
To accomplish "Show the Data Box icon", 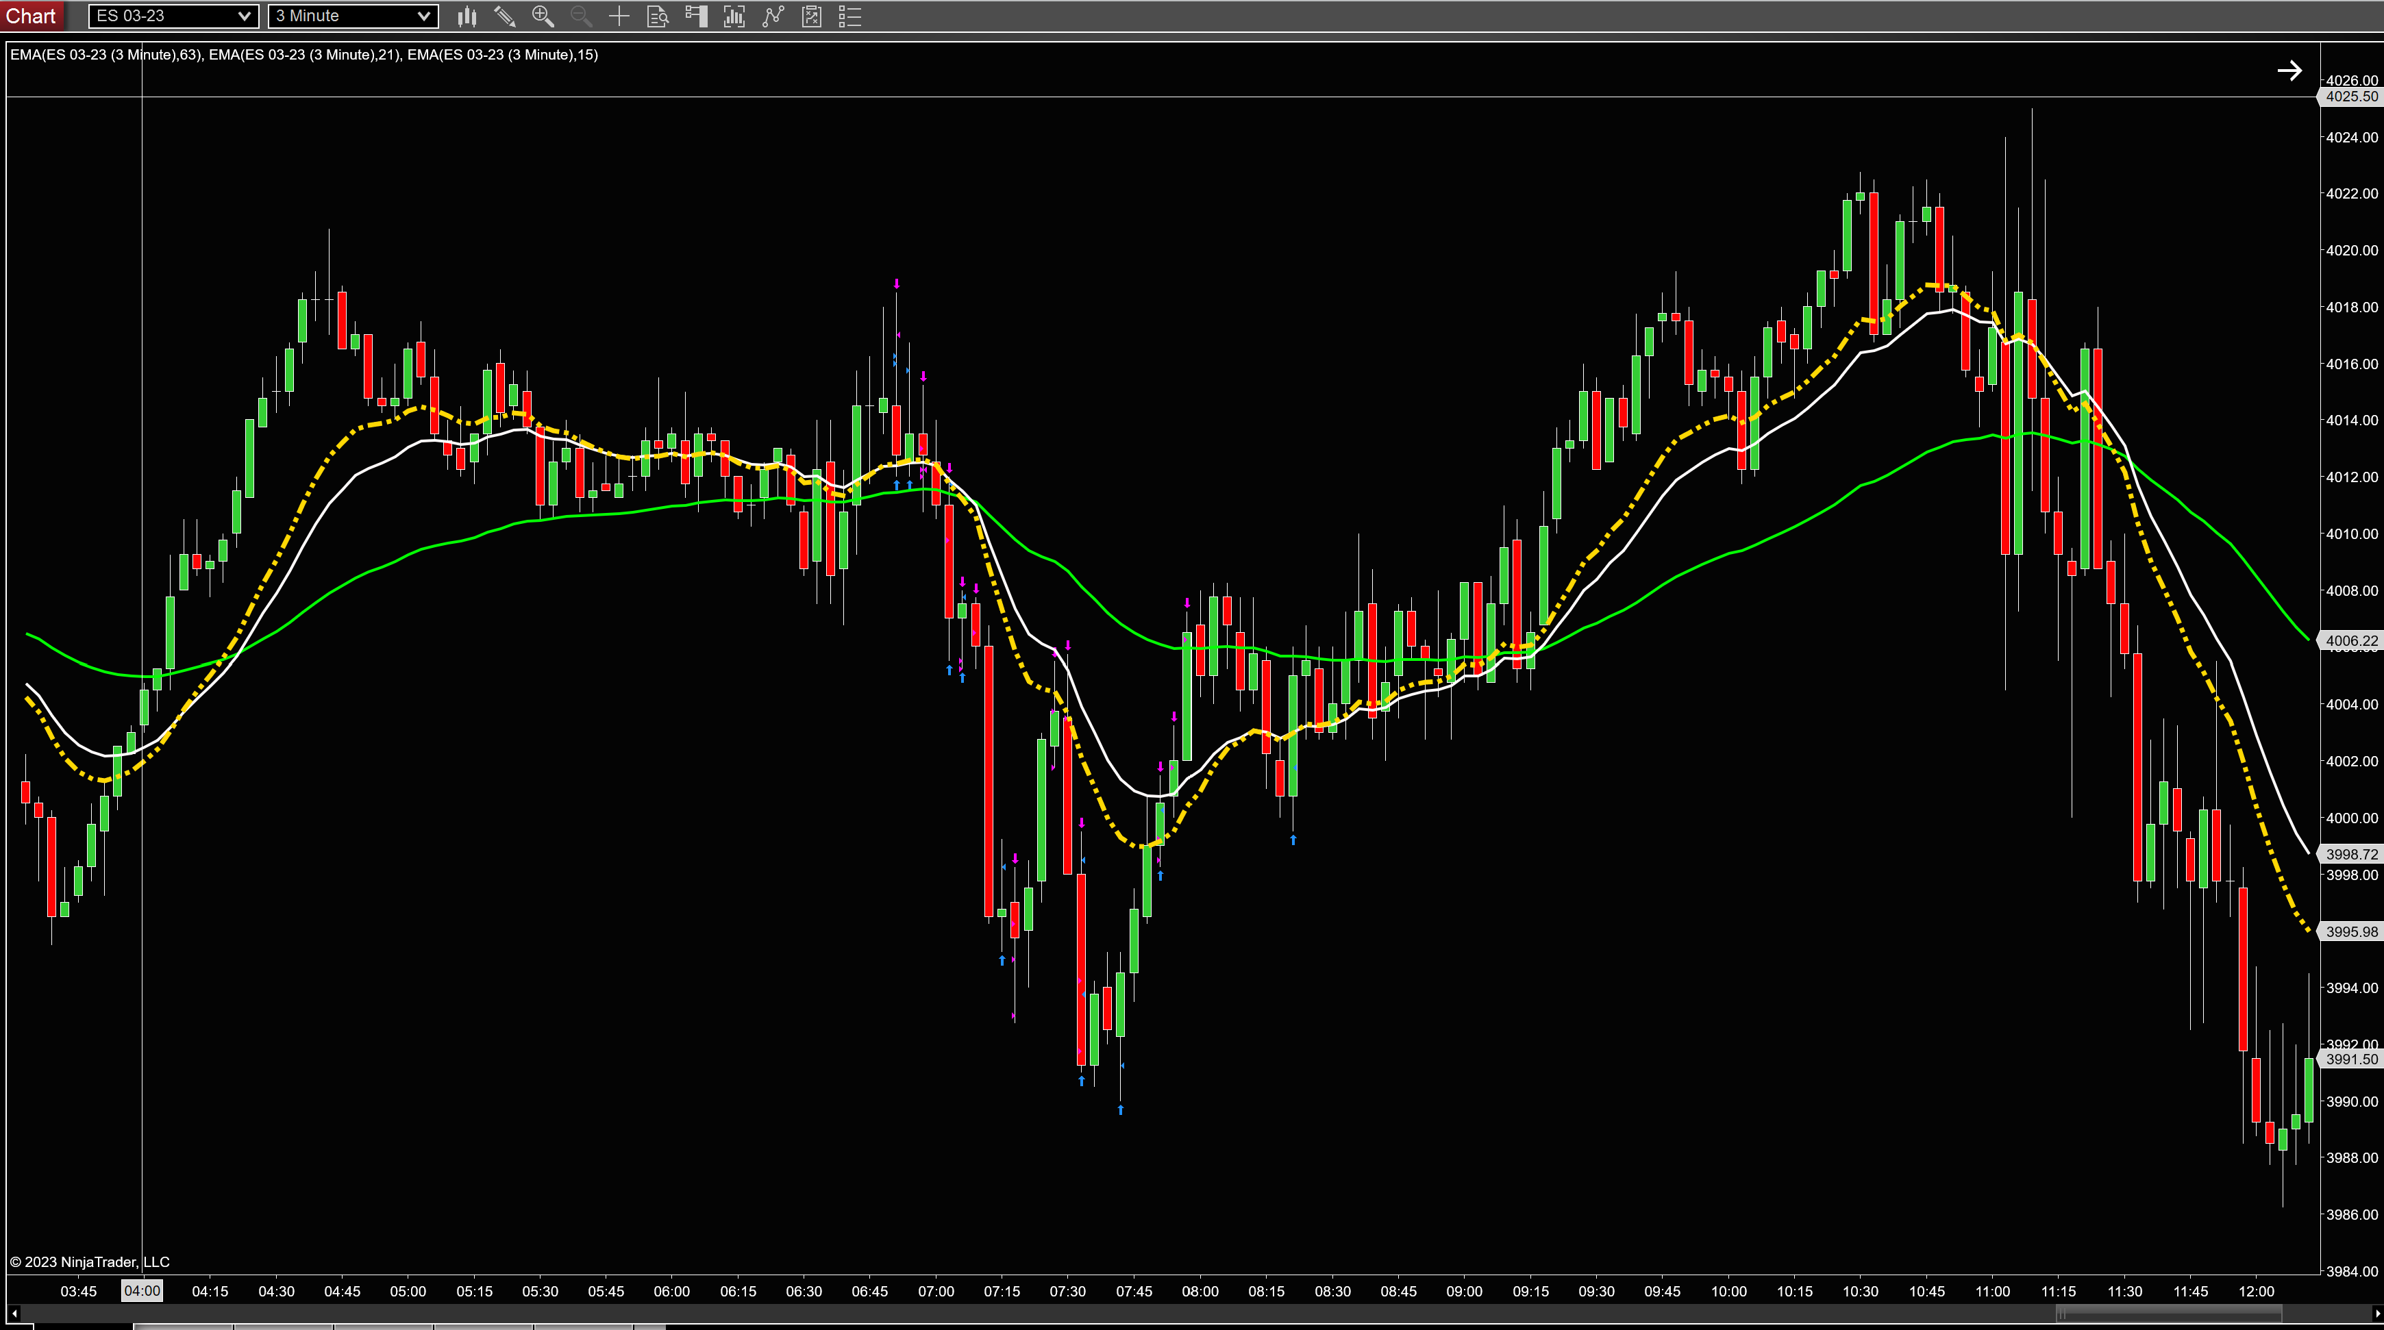I will point(657,16).
